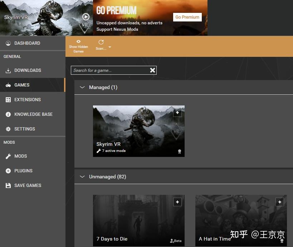
Task: Collapse the Unmanaged section chevron
Action: (82, 177)
